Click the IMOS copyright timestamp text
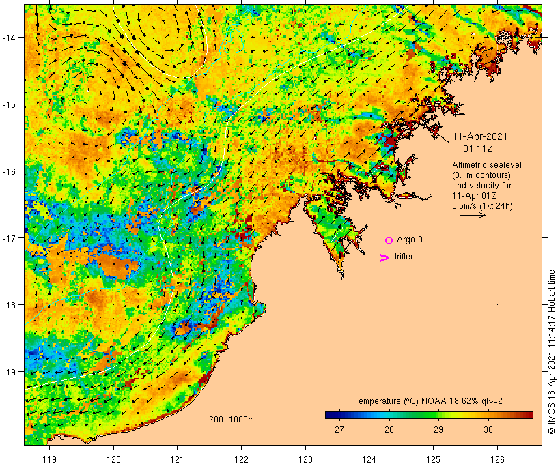 click(552, 352)
